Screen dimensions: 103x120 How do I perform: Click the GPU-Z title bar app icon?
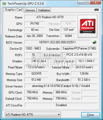point(4,4)
